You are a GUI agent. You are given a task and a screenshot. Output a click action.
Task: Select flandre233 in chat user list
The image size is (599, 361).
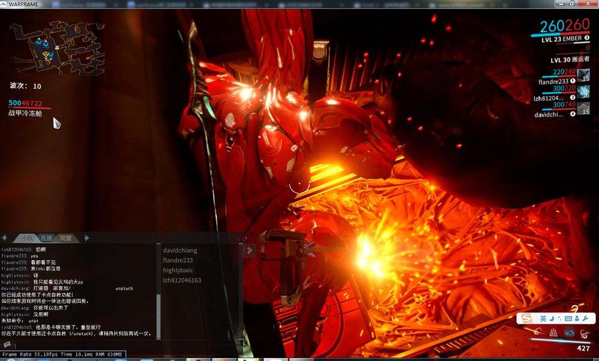coord(178,260)
